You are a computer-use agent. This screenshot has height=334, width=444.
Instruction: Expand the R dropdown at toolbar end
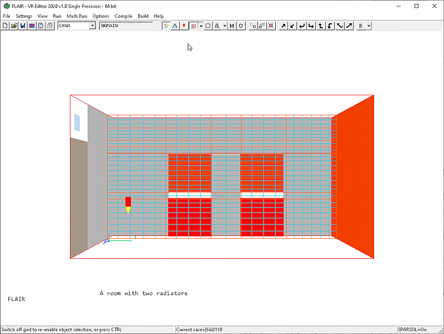coord(369,26)
